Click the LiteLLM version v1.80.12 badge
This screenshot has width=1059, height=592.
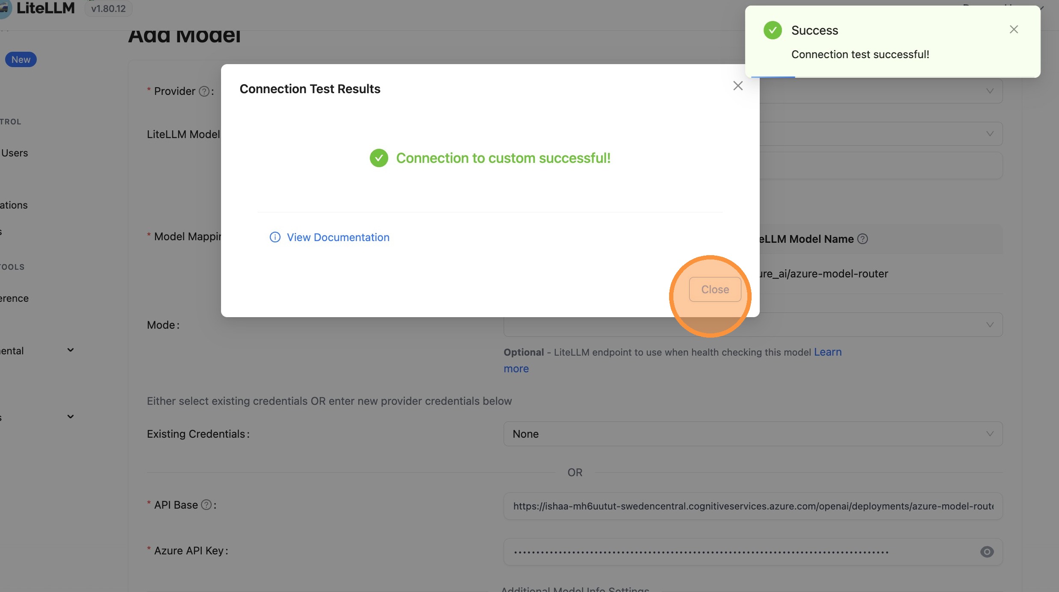[x=108, y=9]
